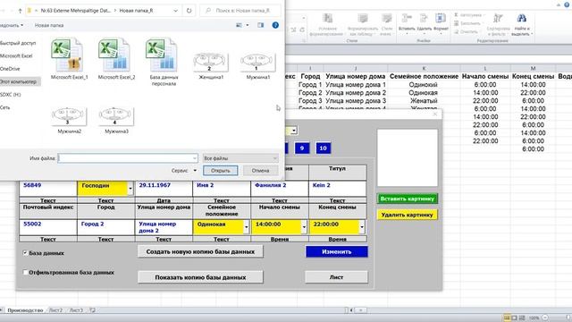Select the Мужчина2 image thumbnail
The width and height of the screenshot is (572, 322).
[69, 116]
